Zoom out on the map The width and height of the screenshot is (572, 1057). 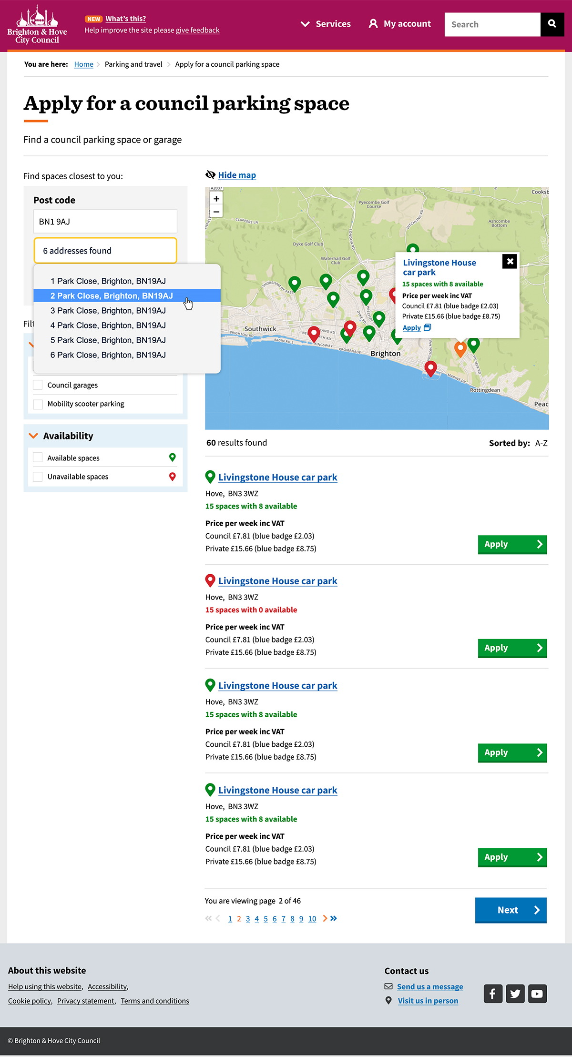tap(216, 211)
